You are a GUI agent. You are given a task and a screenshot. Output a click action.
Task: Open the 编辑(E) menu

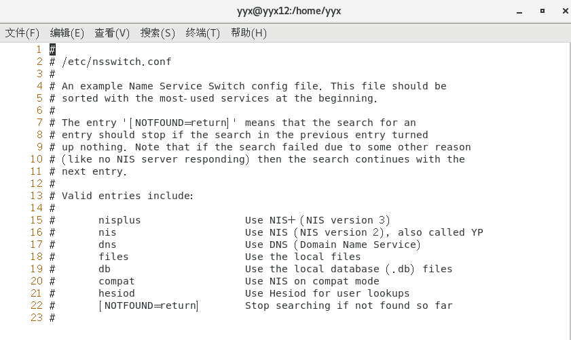point(67,33)
